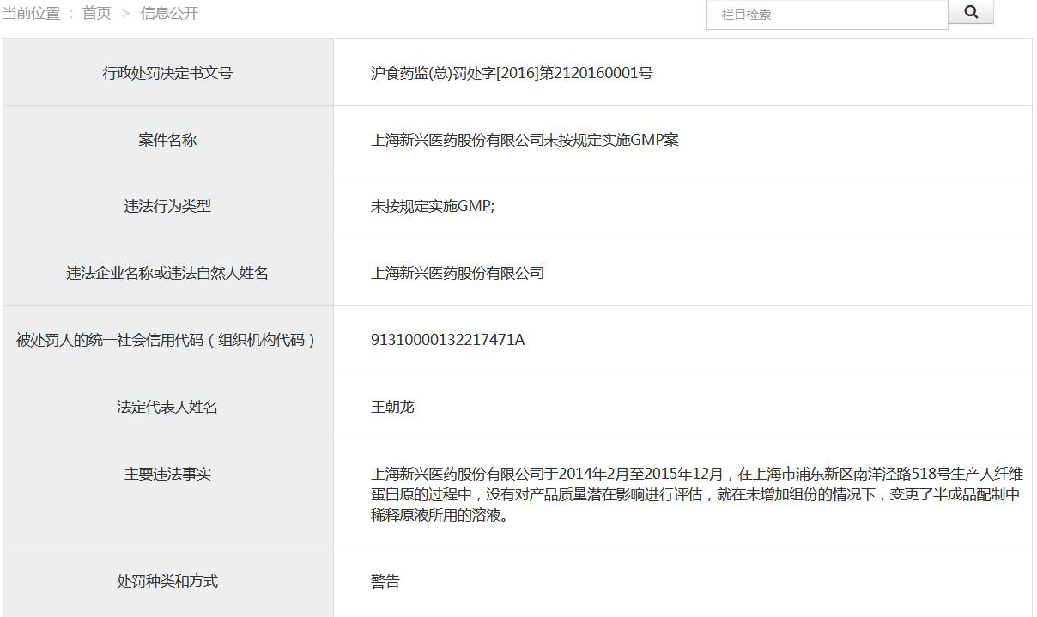Screen dimensions: 1037x617
Task: Click the legal representative name 王朝龙
Action: [392, 407]
